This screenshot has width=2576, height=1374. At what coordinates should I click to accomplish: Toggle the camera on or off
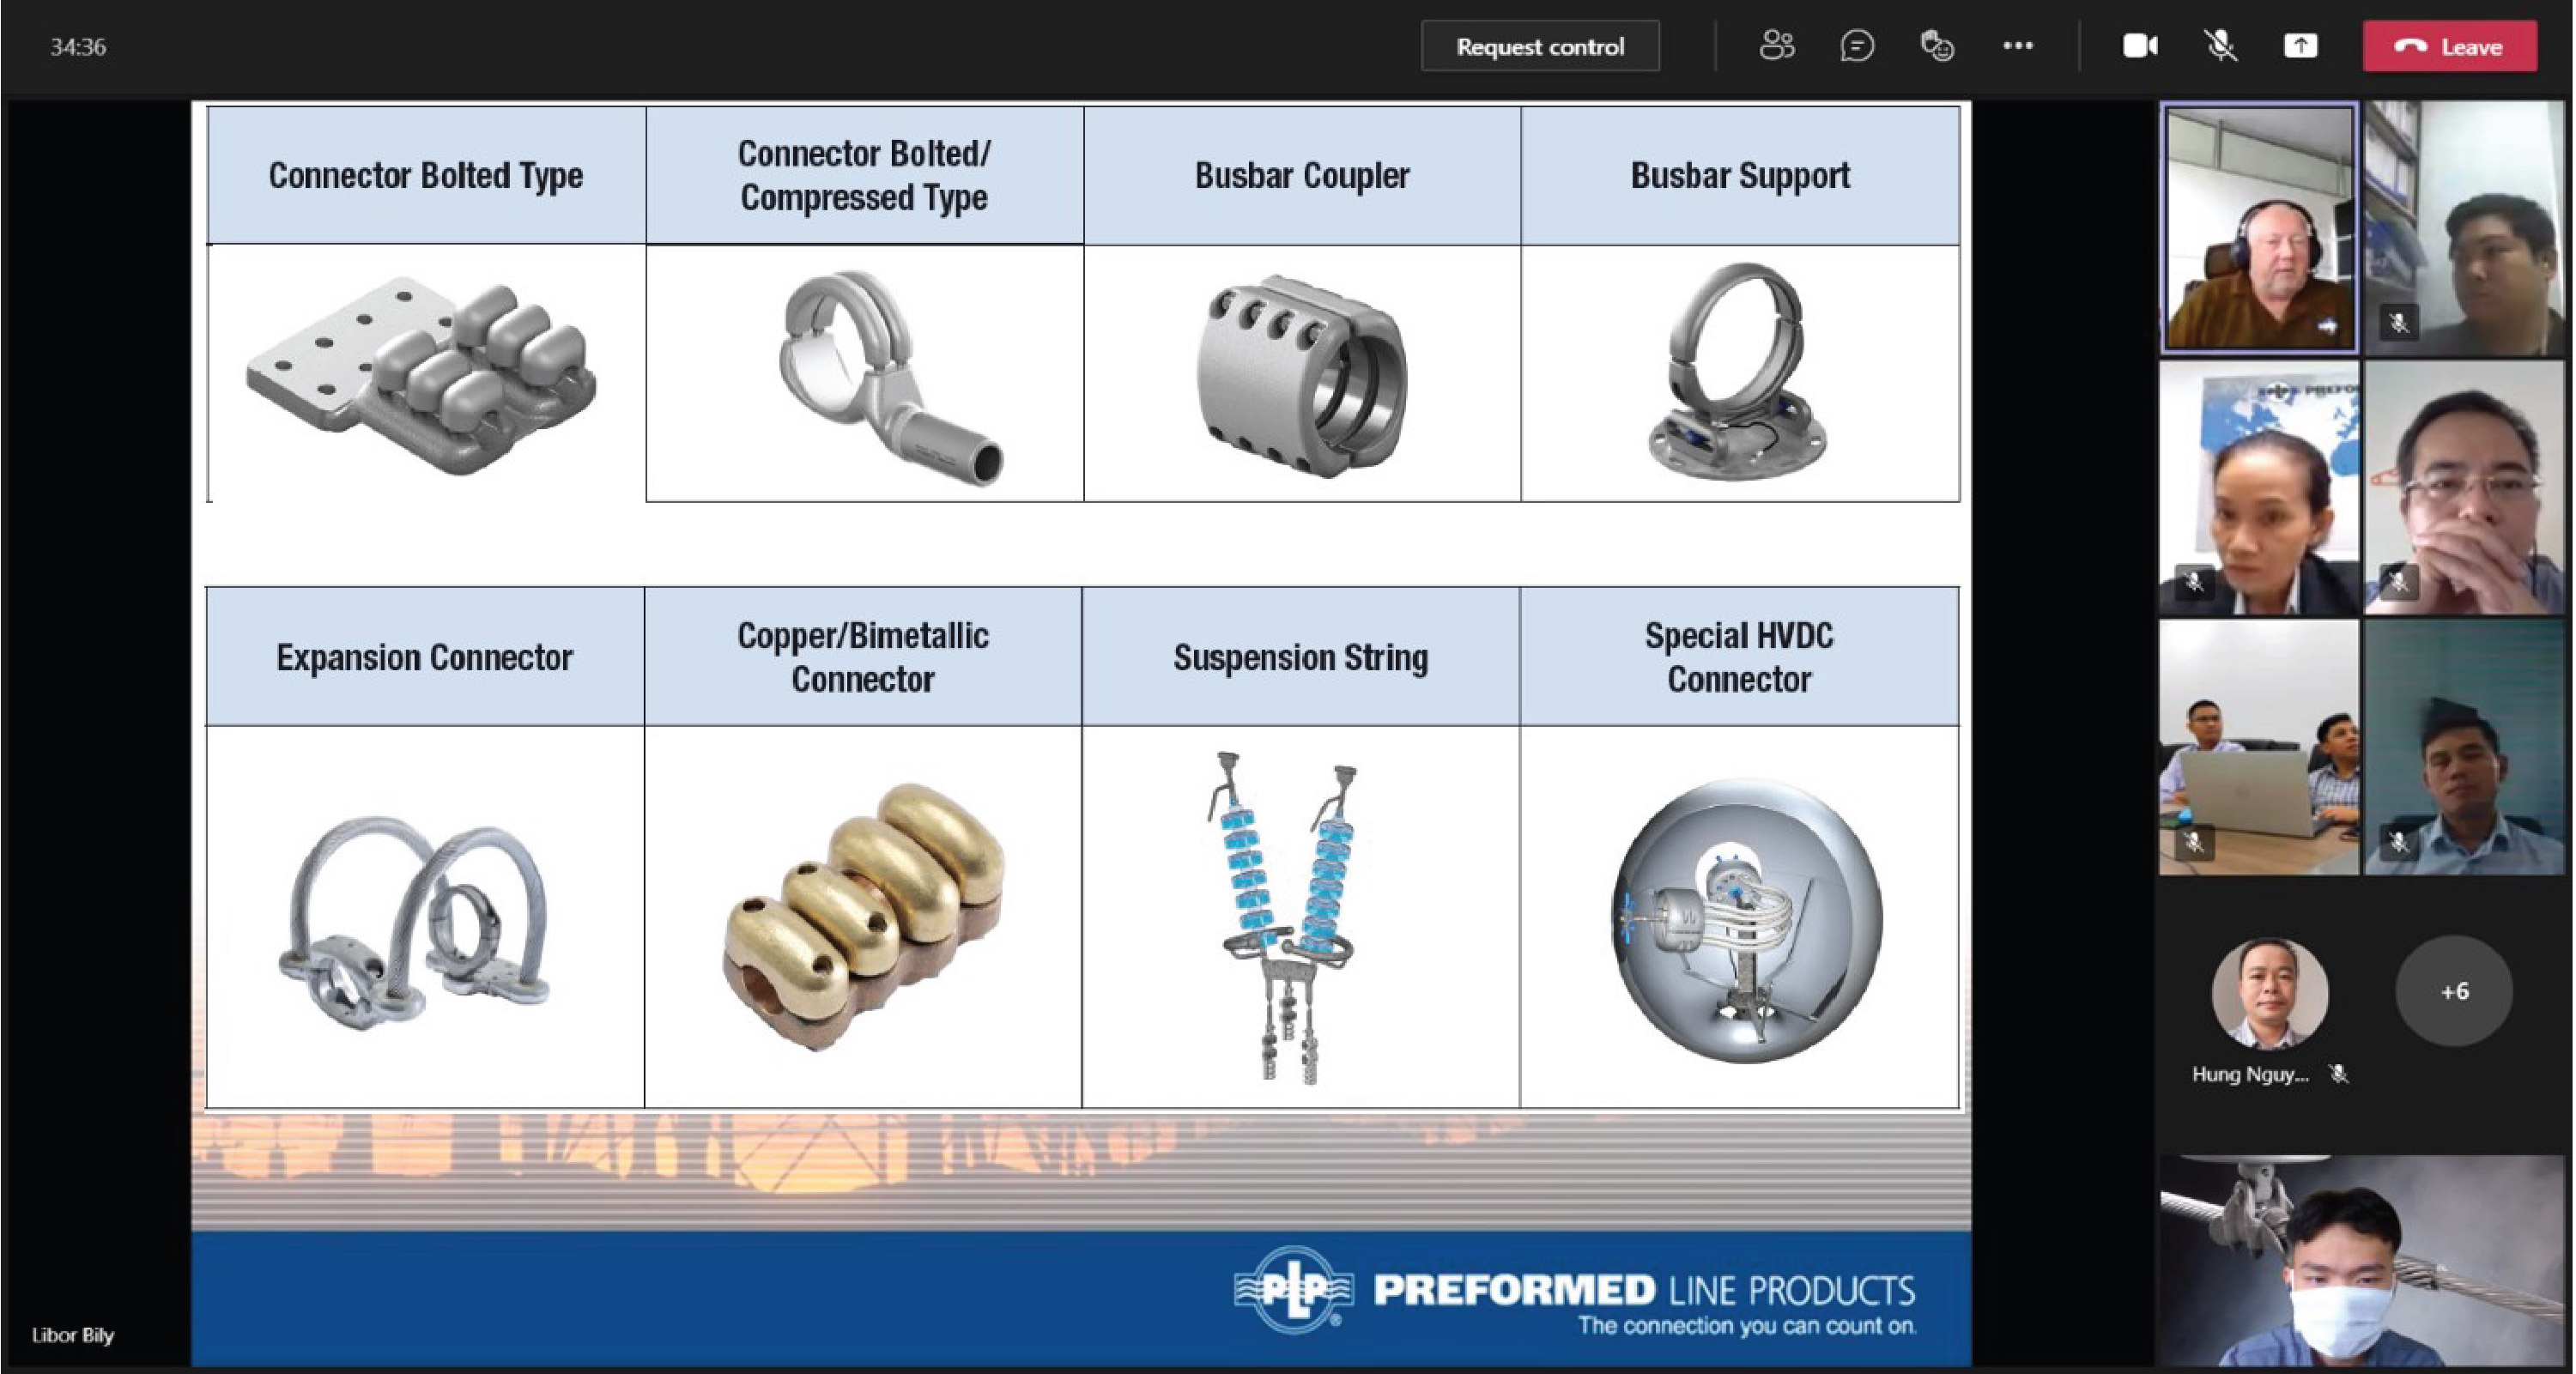coord(2140,46)
